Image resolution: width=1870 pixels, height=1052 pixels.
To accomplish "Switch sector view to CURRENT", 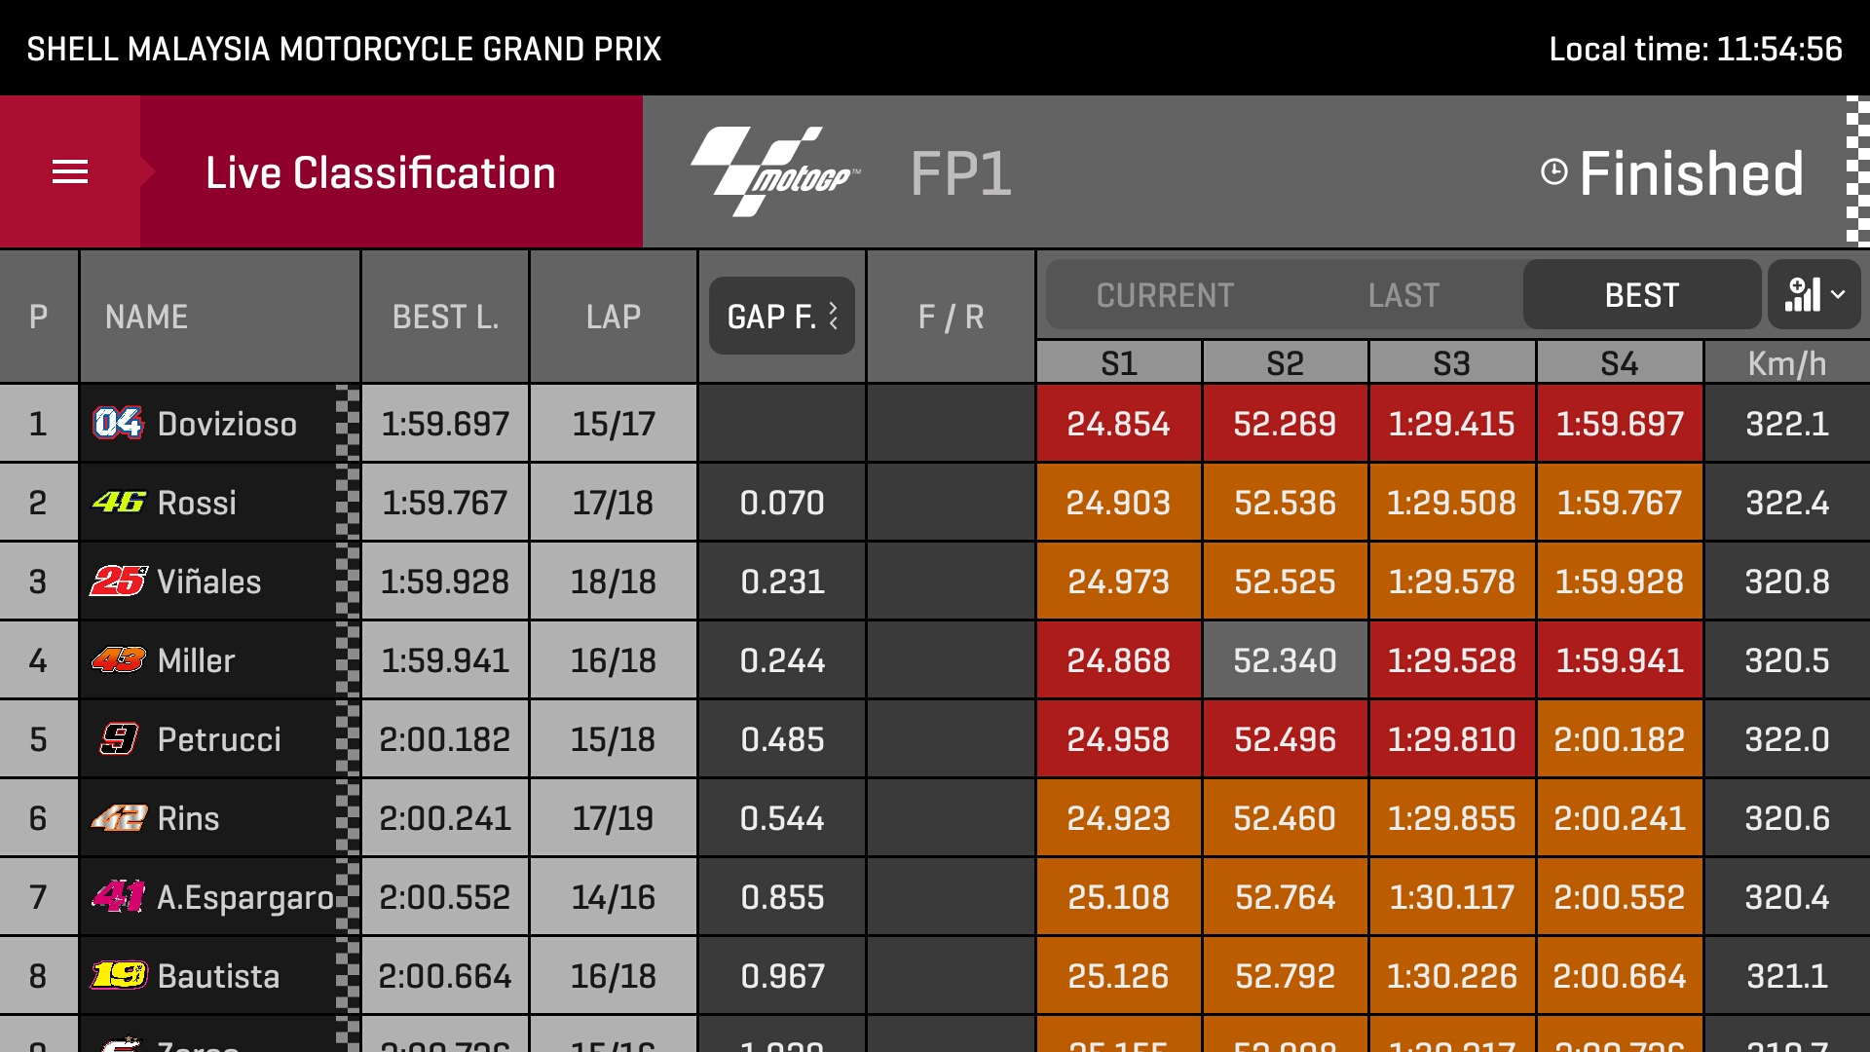I will [x=1165, y=295].
